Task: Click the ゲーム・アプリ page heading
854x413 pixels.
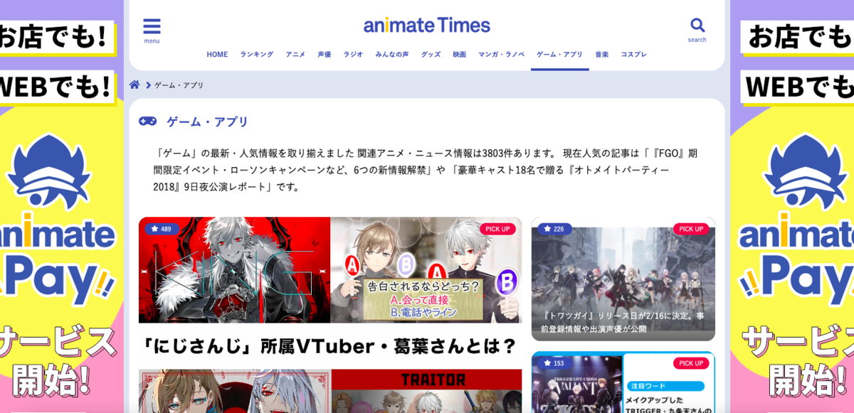Action: [208, 122]
